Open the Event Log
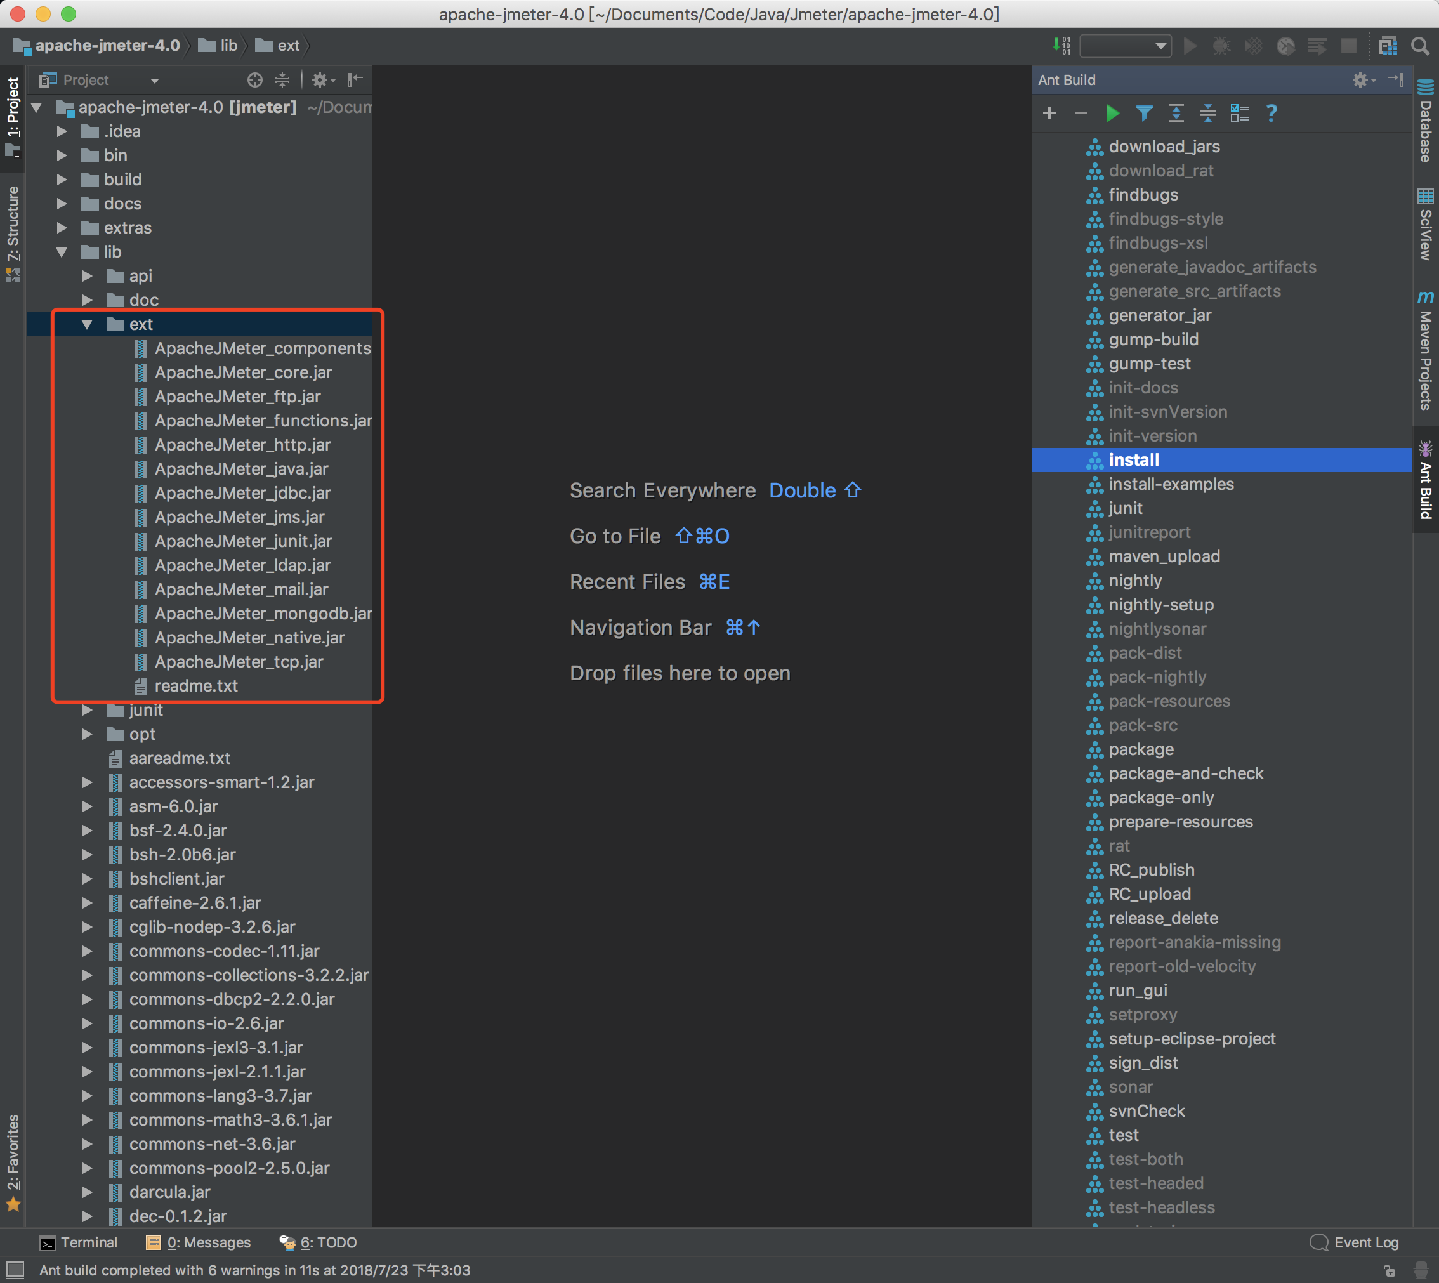This screenshot has width=1439, height=1283. pyautogui.click(x=1355, y=1242)
